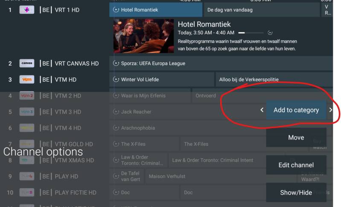
Task: Select the VTM GOLD HD channel name
Action: pos(74,144)
